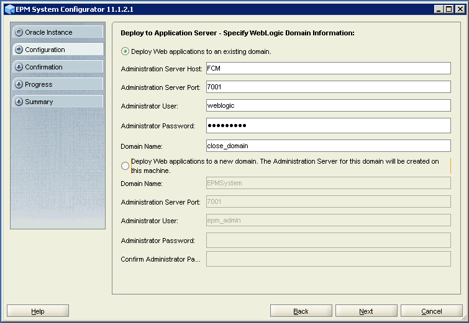Viewport: 469px width, 323px height.
Task: Click the Administration Server Port field with 7001
Action: pyautogui.click(x=327, y=87)
